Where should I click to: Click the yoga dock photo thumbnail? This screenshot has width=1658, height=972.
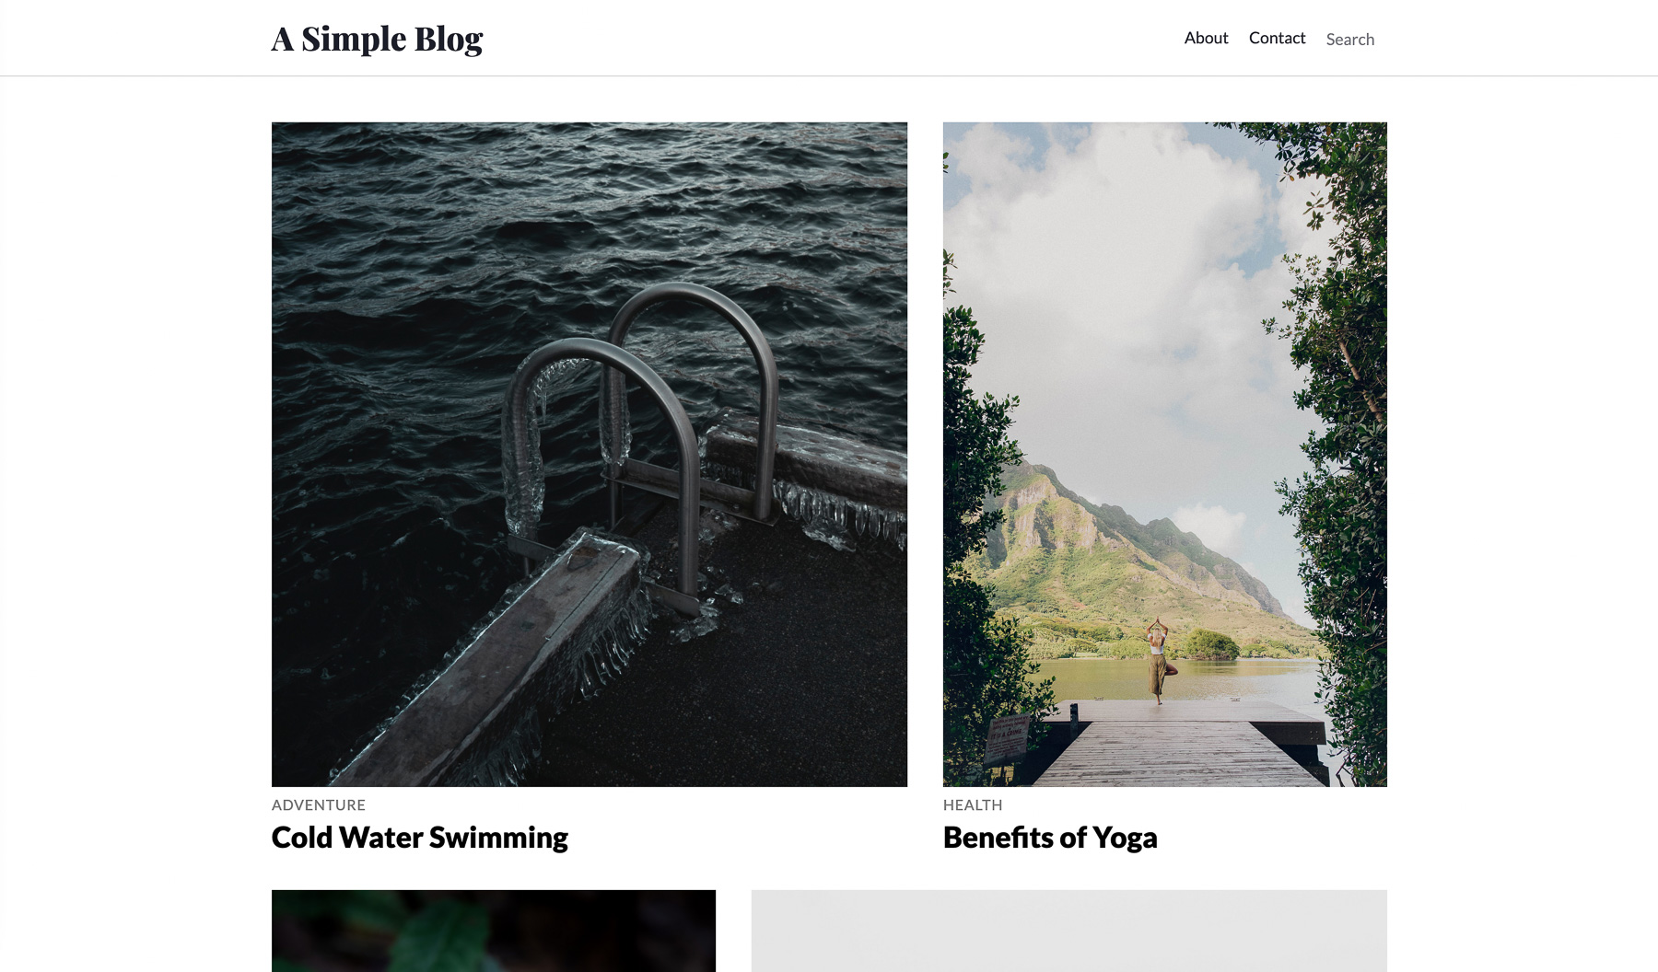click(1164, 454)
